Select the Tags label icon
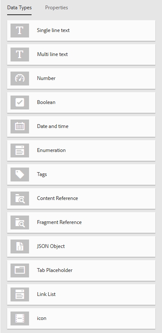Image resolution: width=162 pixels, height=333 pixels. [x=20, y=174]
